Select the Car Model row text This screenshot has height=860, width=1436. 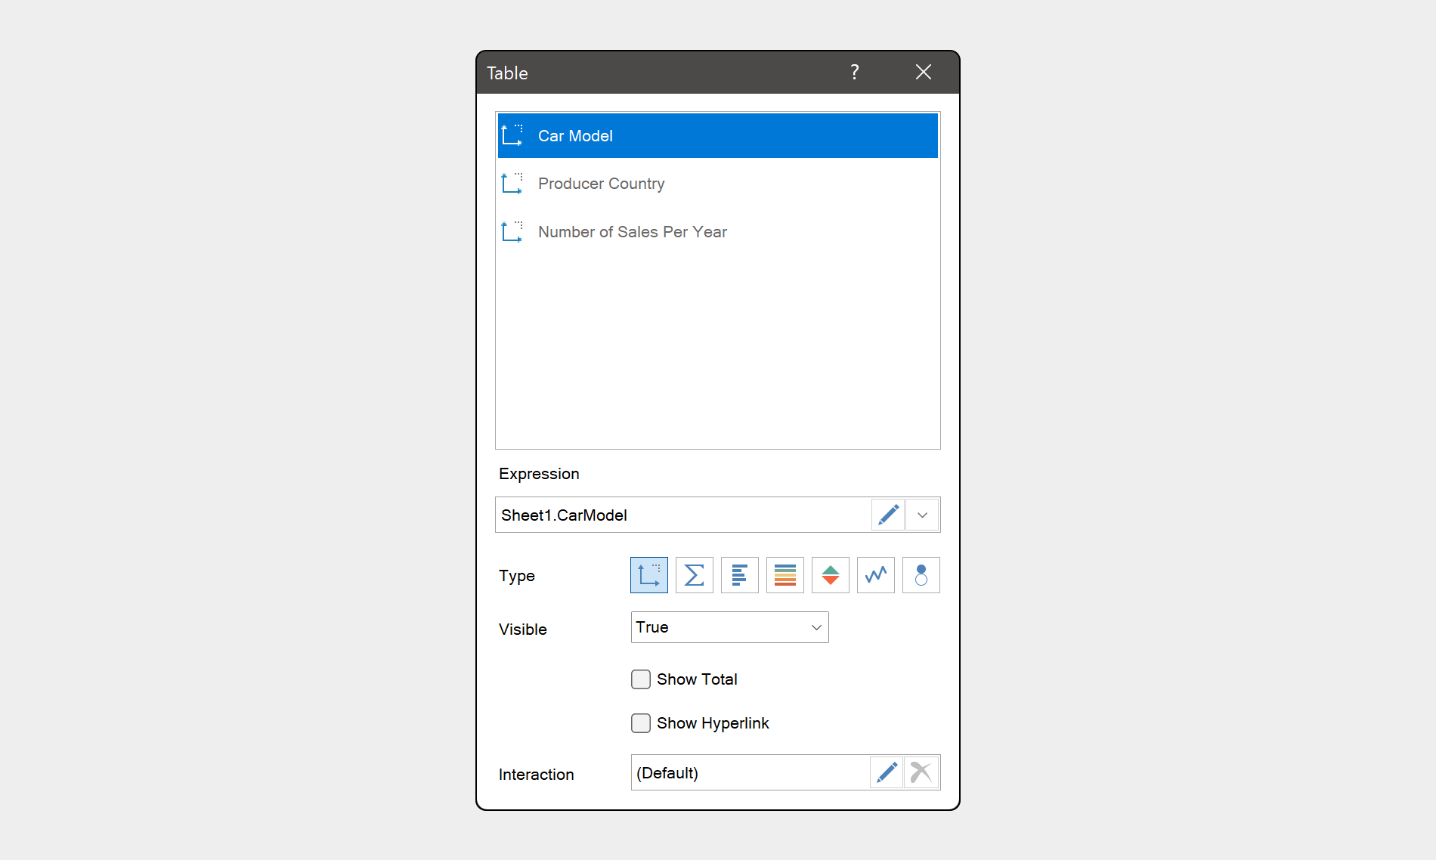(x=575, y=136)
